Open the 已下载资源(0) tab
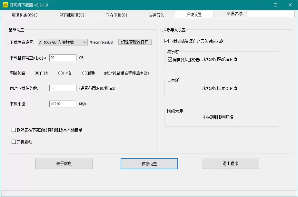 coord(72,15)
